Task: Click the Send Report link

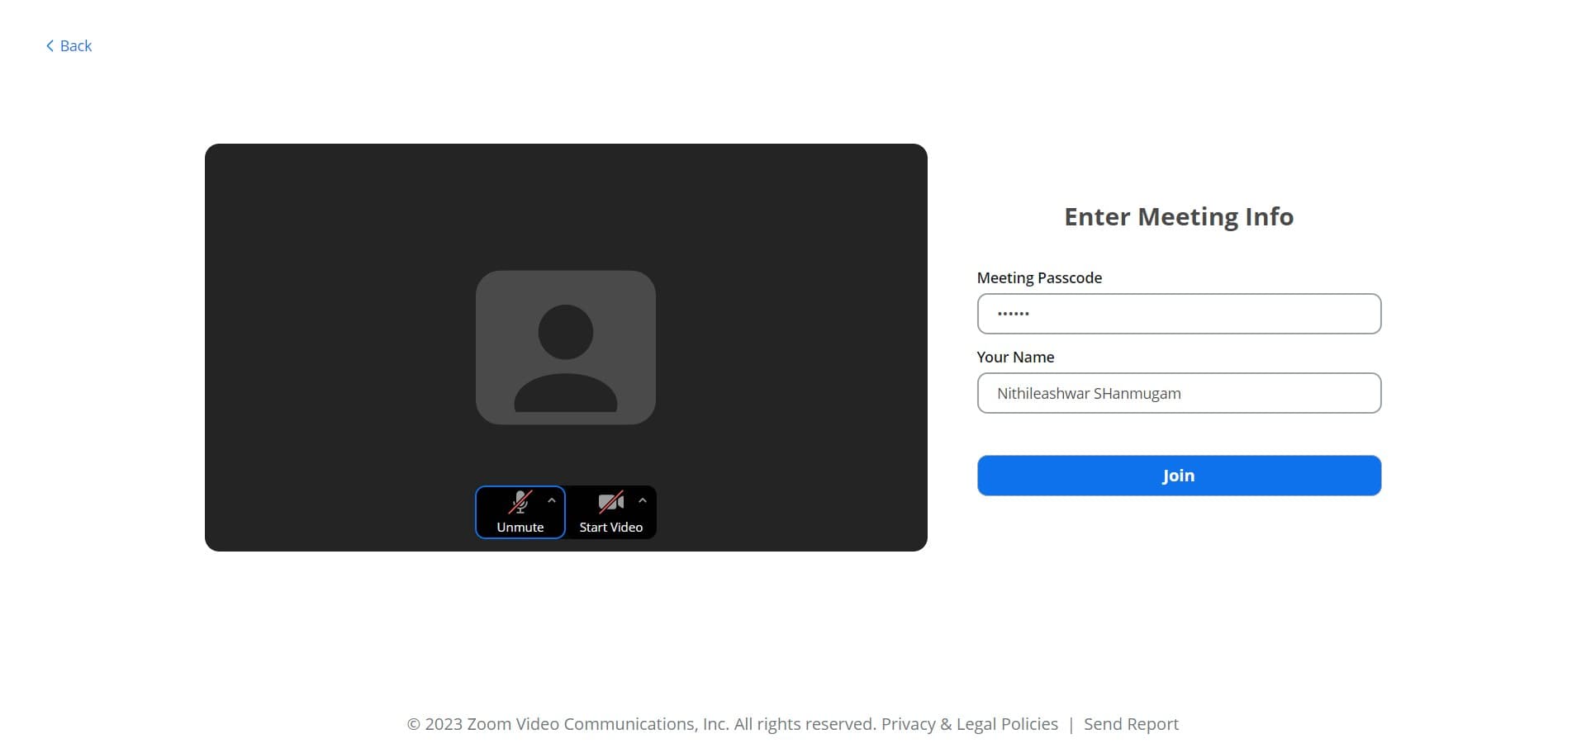Action: point(1131,723)
